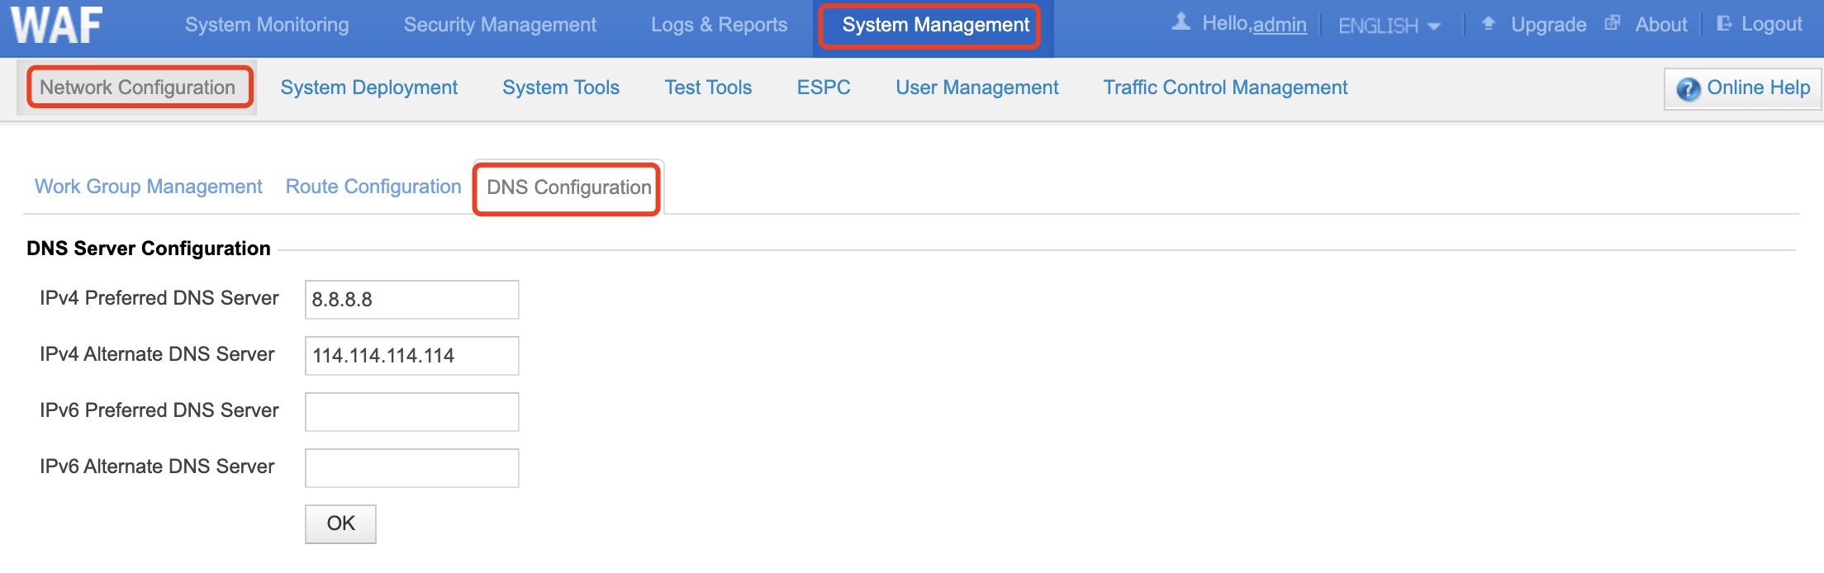
Task: Expand the ENGLISH language dropdown
Action: (1389, 26)
